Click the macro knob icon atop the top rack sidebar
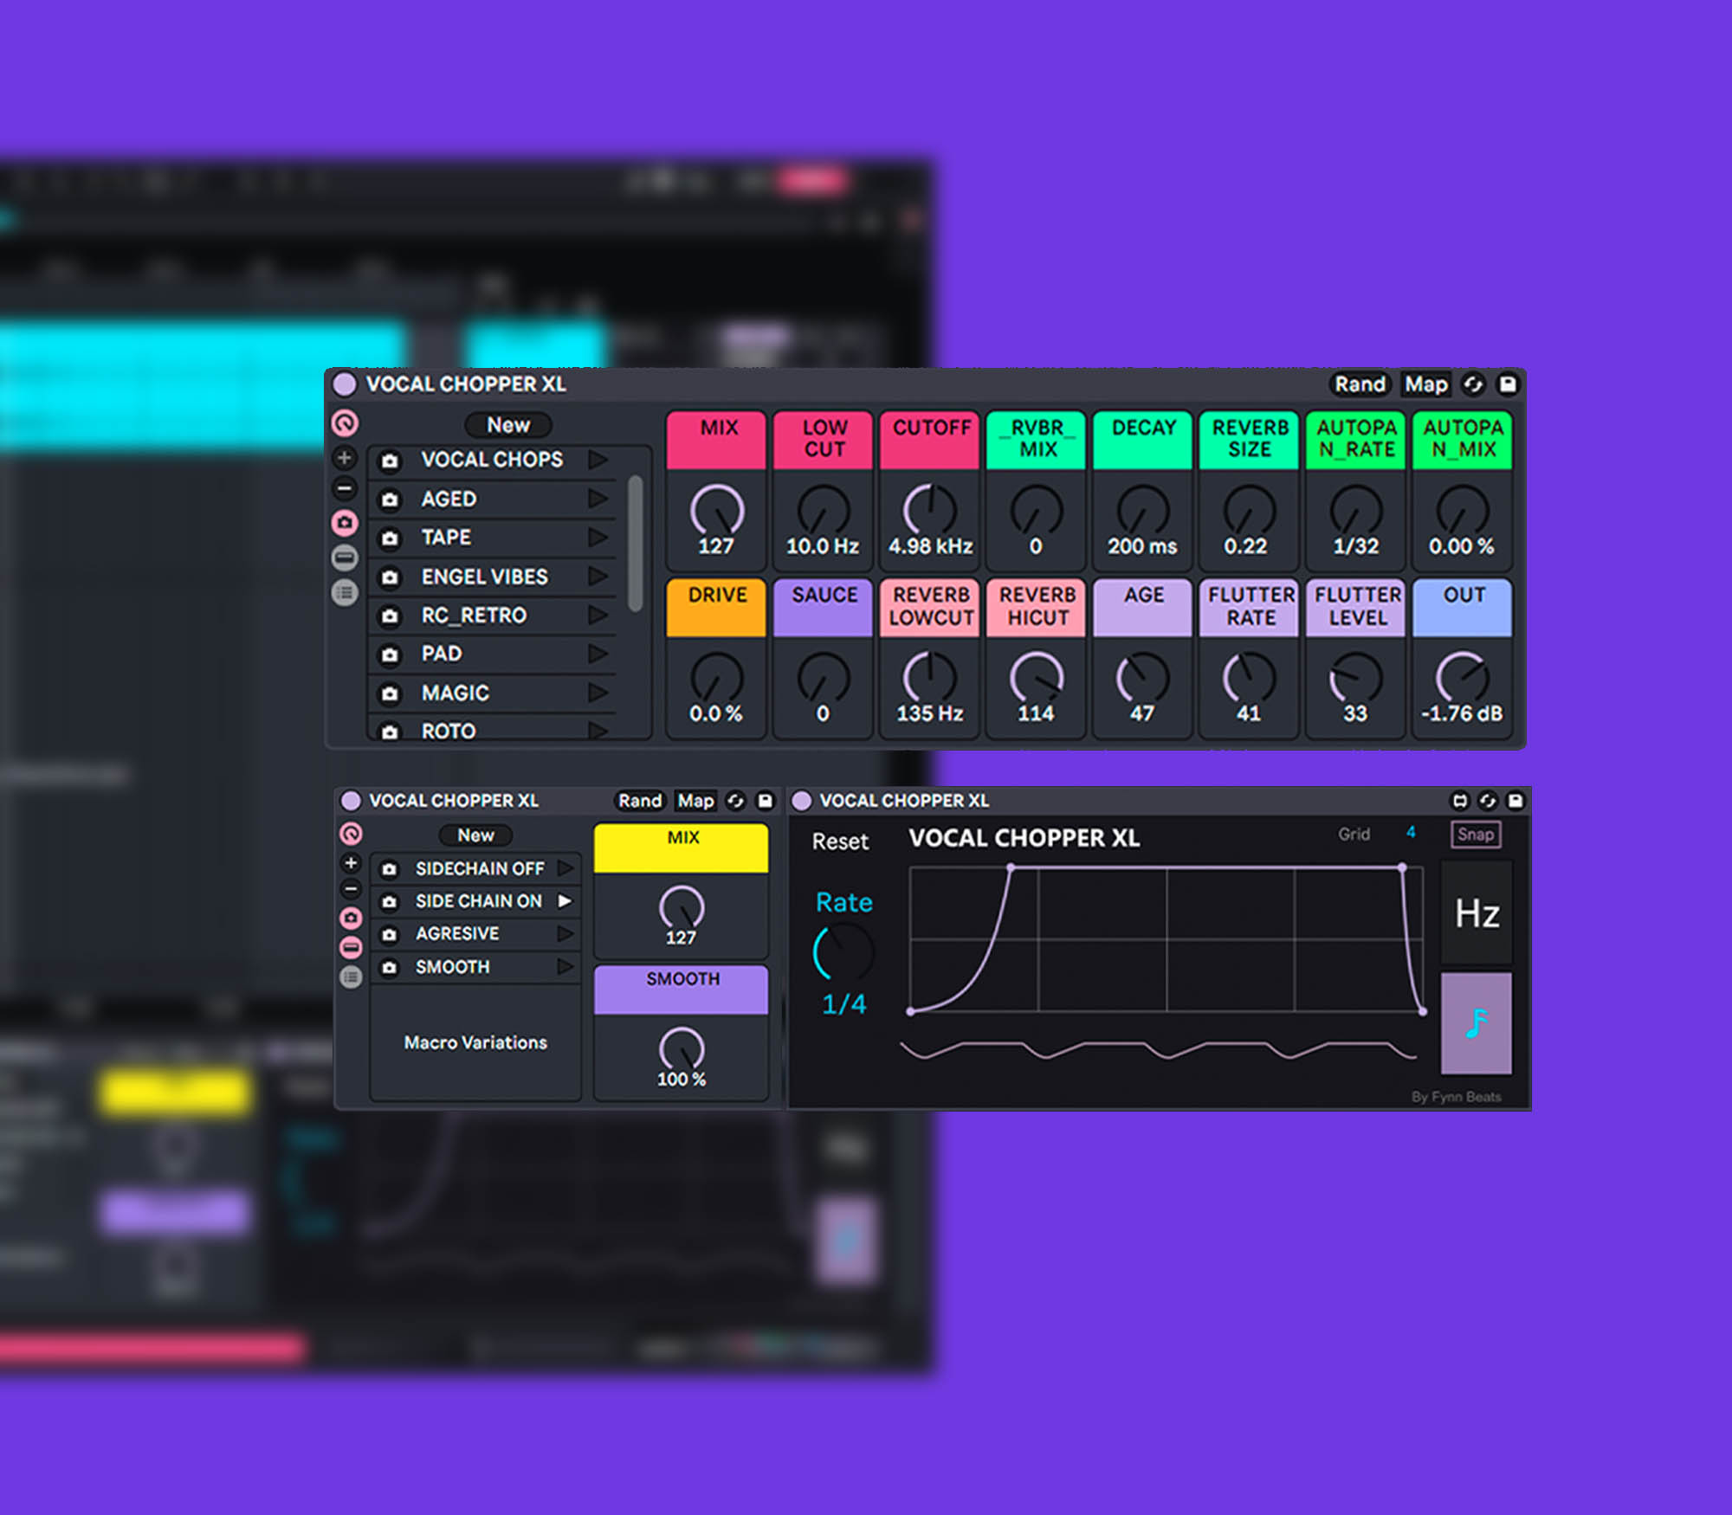1732x1515 pixels. [x=345, y=423]
